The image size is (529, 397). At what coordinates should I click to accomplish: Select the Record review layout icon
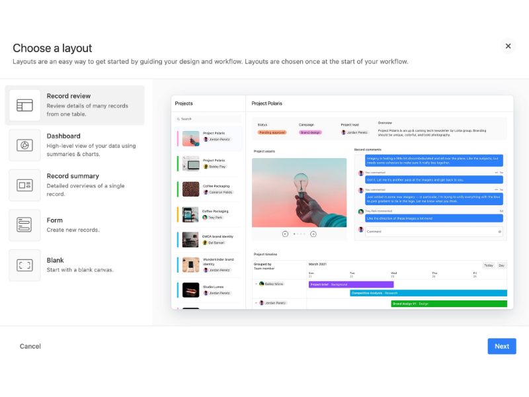pyautogui.click(x=24, y=105)
